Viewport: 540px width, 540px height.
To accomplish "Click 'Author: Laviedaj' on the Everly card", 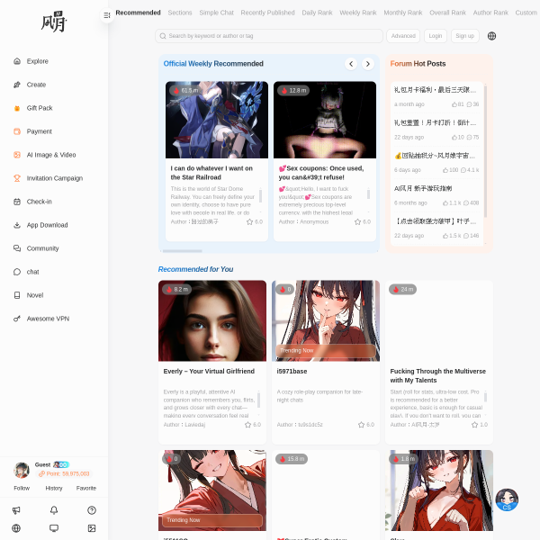I will pyautogui.click(x=184, y=425).
